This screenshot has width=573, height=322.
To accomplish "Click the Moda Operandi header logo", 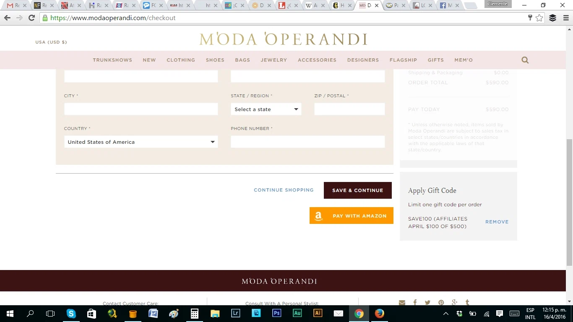I will pos(284,39).
